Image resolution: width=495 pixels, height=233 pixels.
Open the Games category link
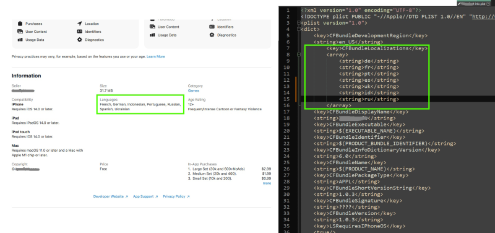194,90
